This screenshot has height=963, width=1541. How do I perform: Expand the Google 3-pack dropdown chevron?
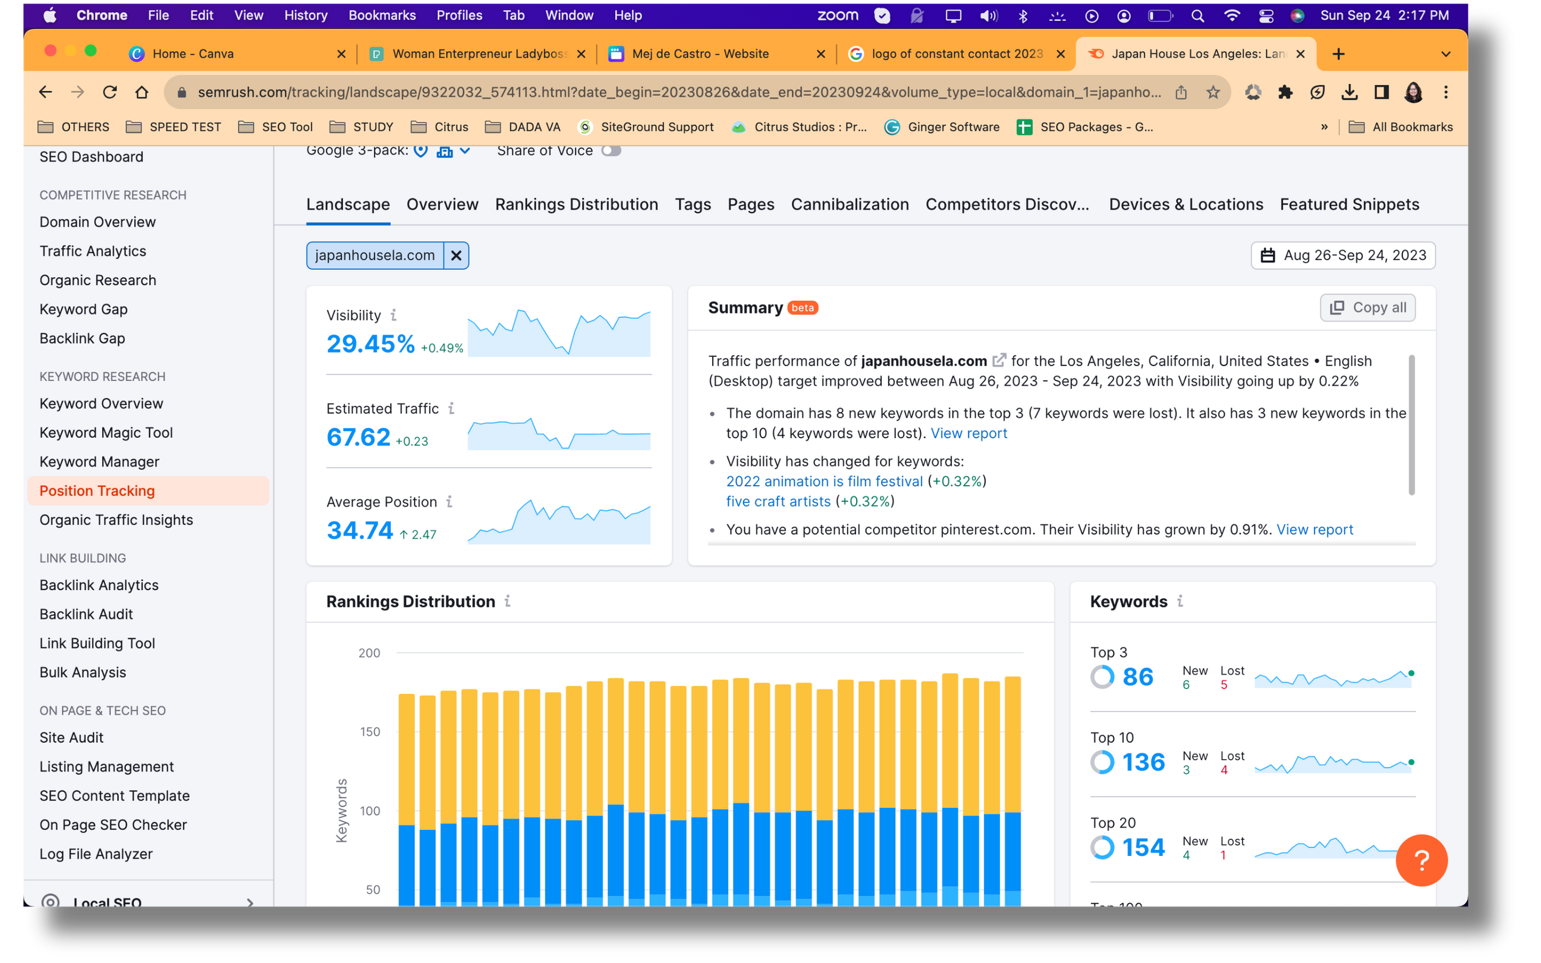coord(465,151)
